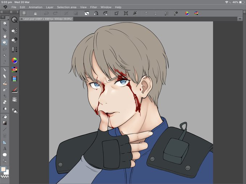The height and width of the screenshot is (184, 246).
Task: Select the Hand move tool
Action: 5,36
